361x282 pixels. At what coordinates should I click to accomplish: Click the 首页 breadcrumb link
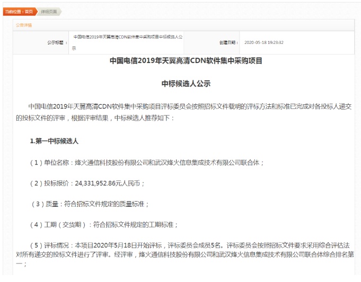pos(29,11)
